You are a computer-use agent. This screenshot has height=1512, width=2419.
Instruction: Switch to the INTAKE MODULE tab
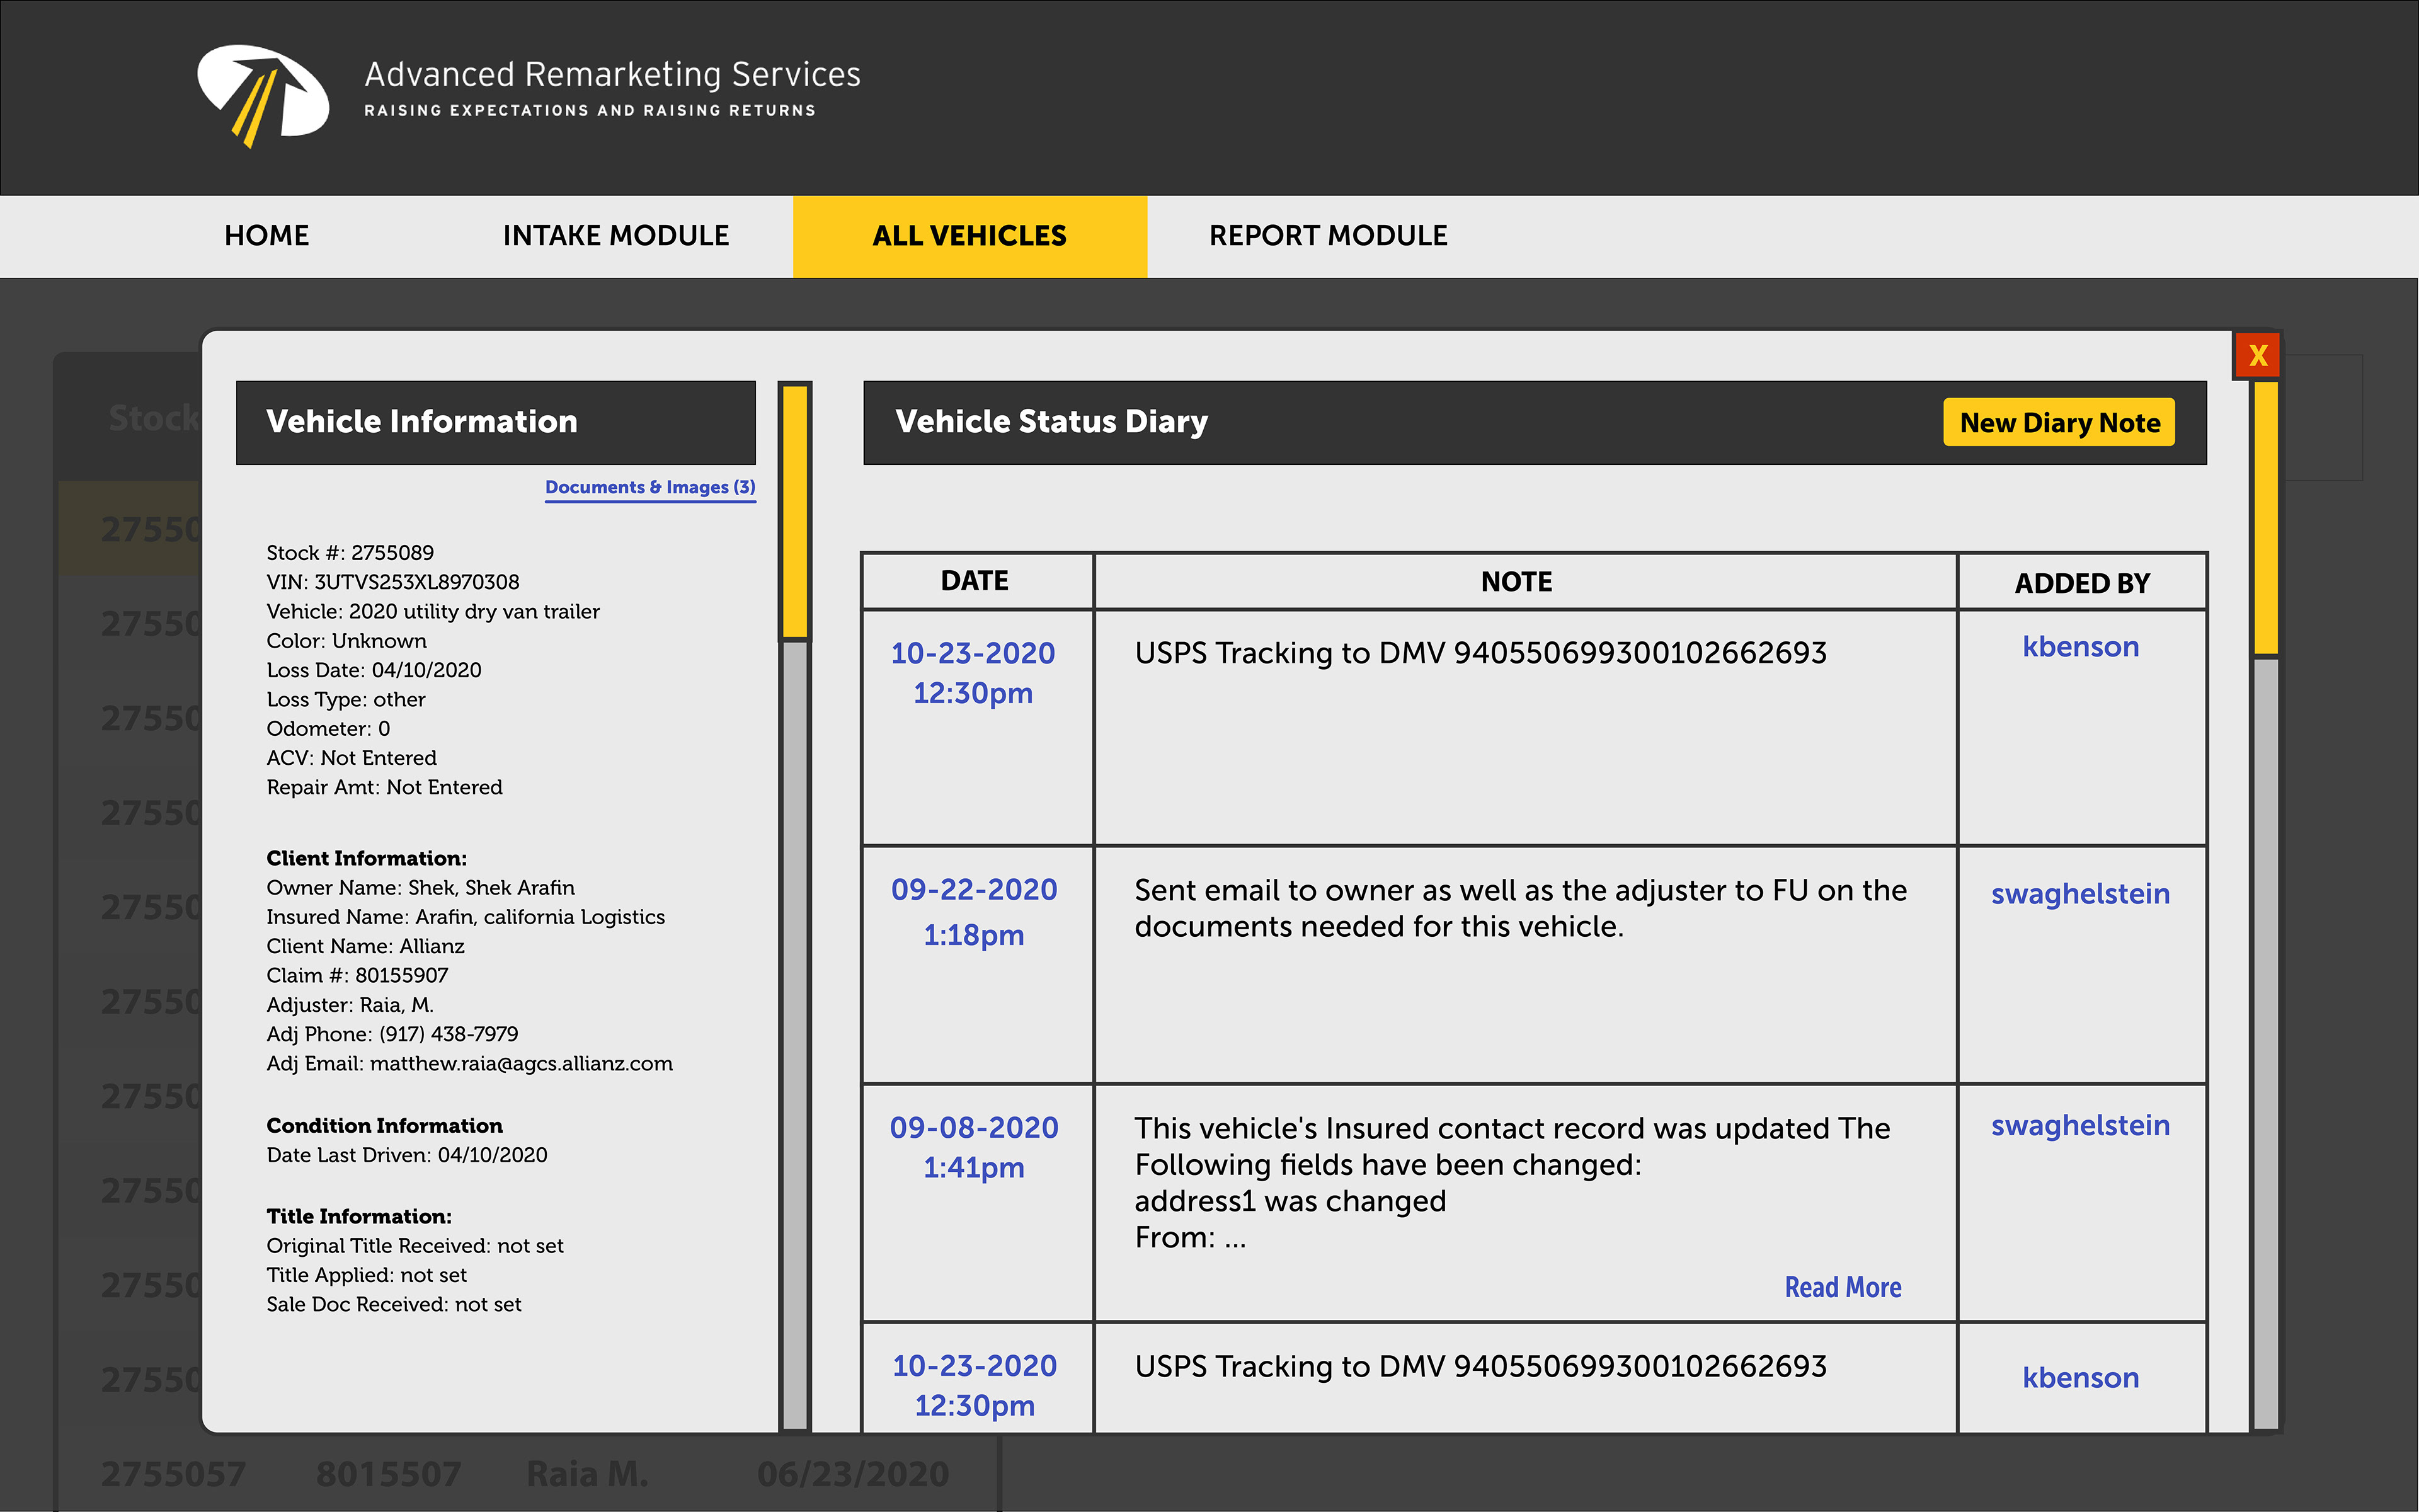615,236
